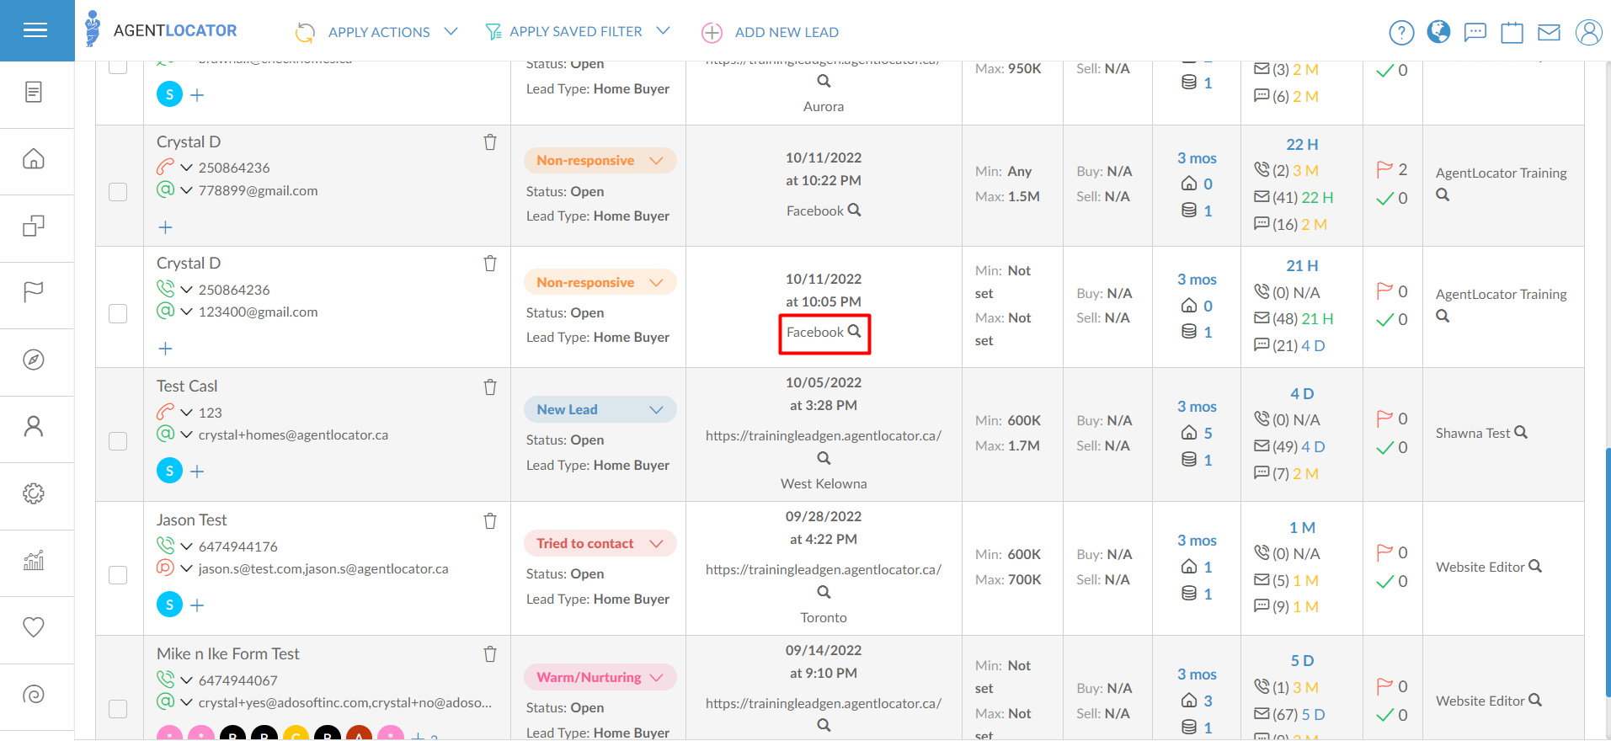Open the reports chart icon in sidebar
1611x741 pixels.
(34, 560)
